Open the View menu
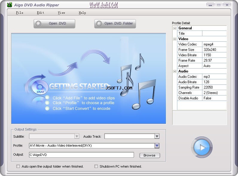The width and height of the screenshot is (238, 176). (61, 13)
